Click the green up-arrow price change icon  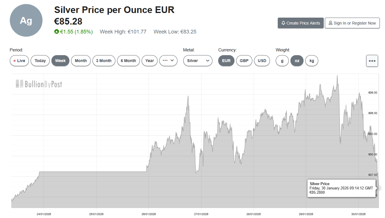click(57, 31)
